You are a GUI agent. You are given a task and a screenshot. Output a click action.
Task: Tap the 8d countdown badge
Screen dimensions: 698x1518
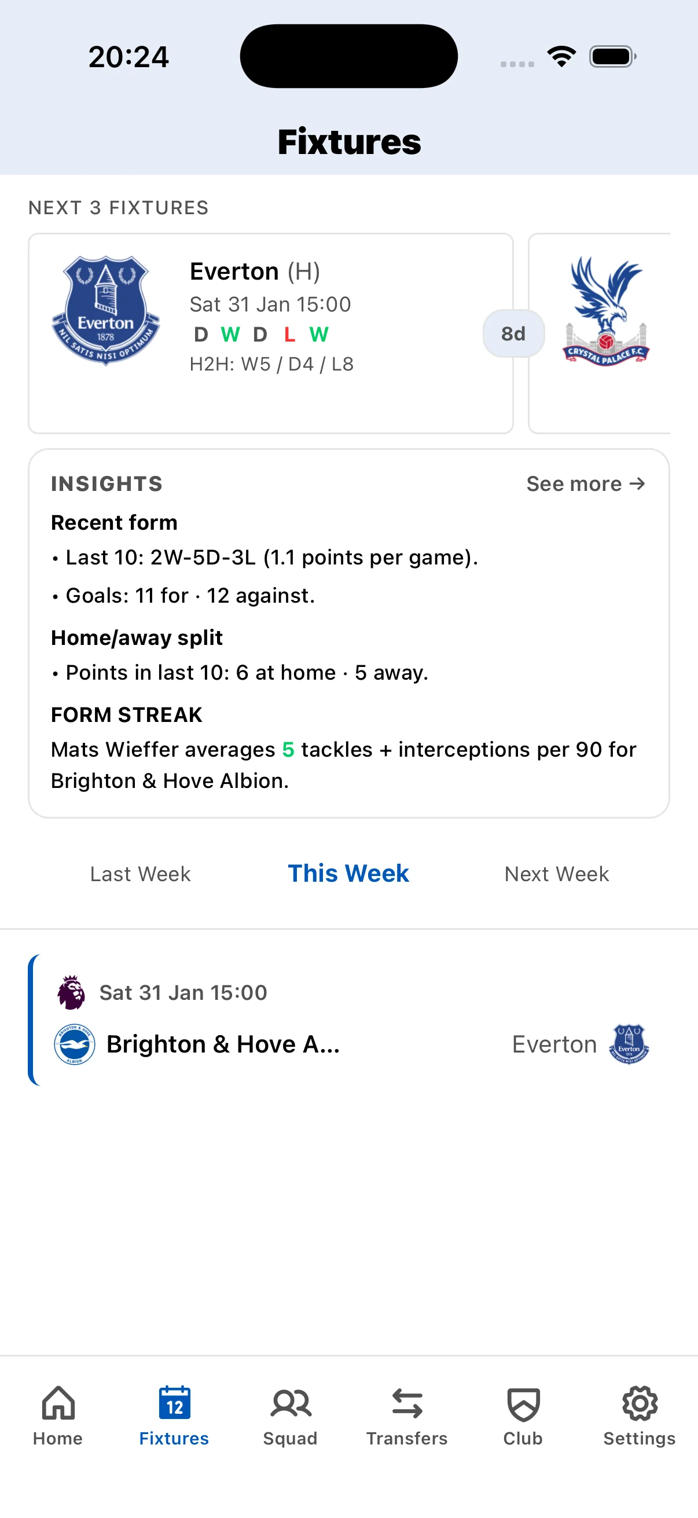[513, 333]
